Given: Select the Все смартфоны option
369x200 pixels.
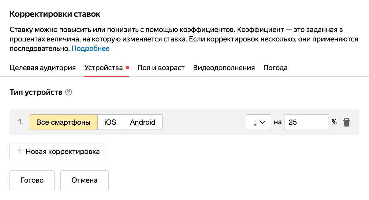Looking at the screenshot, I should (x=63, y=122).
